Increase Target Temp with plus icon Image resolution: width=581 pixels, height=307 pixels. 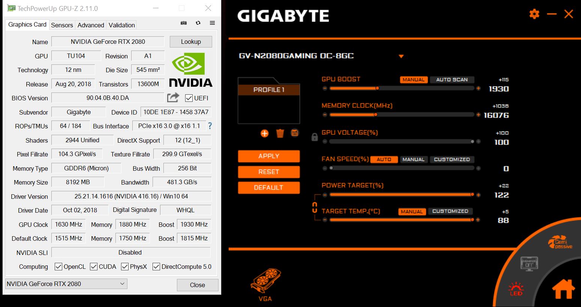coord(478,220)
